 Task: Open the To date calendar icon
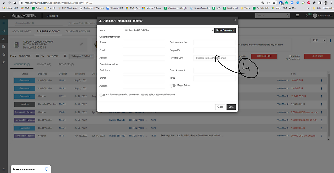tap(65, 56)
